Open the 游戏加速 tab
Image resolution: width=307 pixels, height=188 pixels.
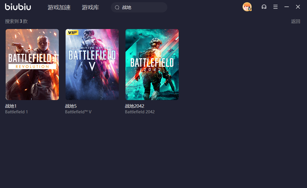point(59,7)
